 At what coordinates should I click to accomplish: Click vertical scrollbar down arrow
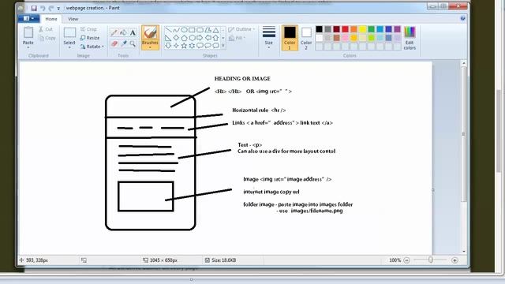point(464,252)
